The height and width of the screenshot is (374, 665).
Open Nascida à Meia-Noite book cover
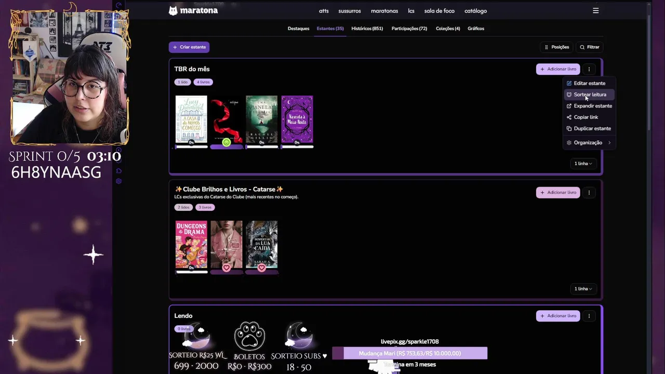[297, 119]
